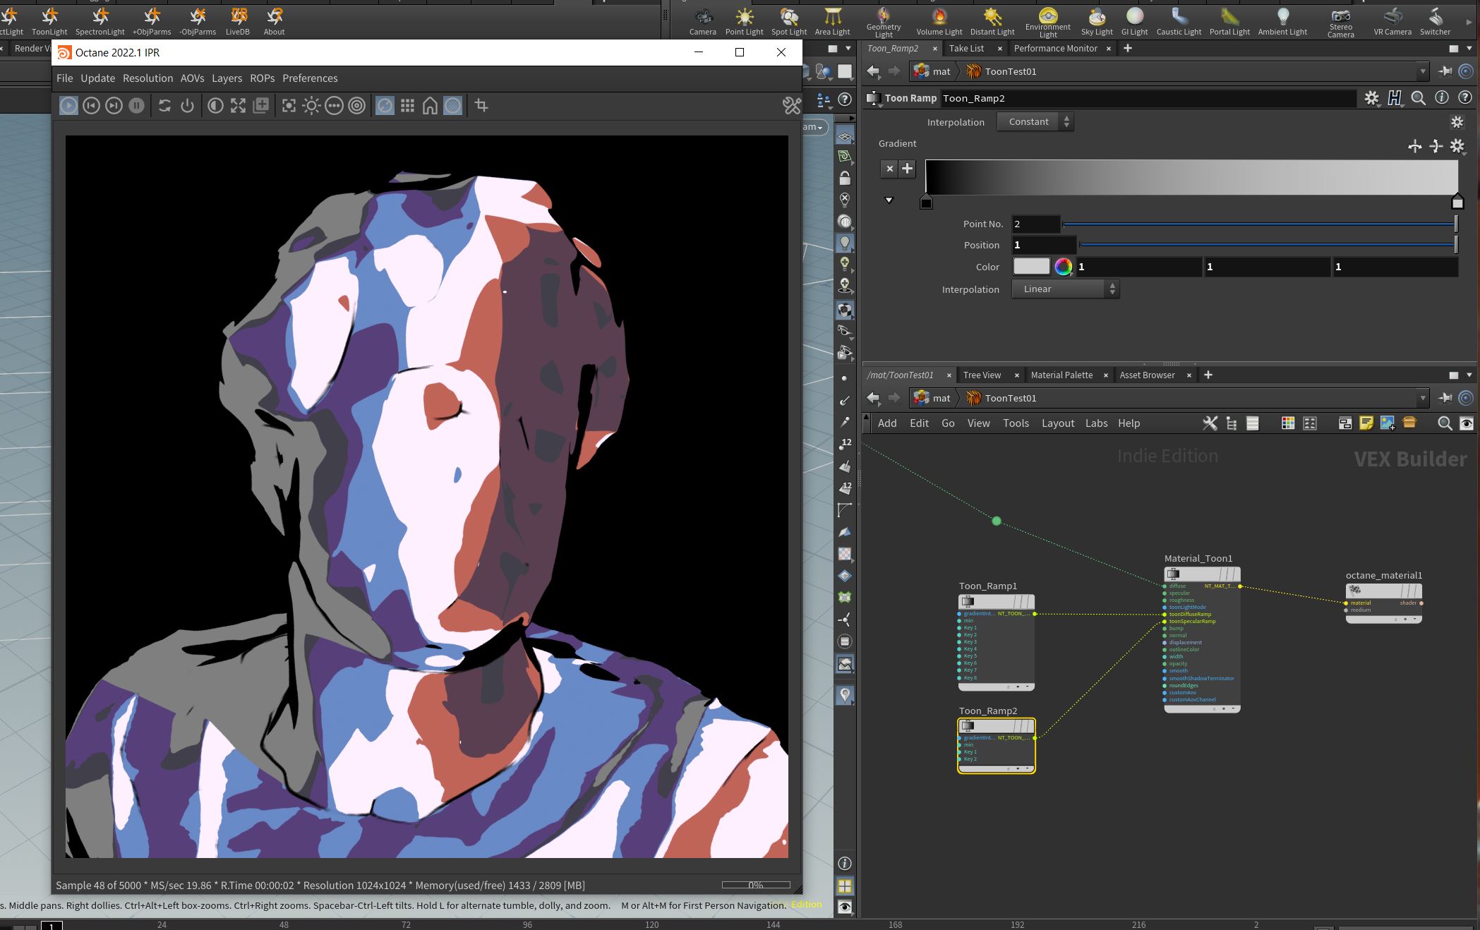The width and height of the screenshot is (1480, 930).
Task: Open the top Interpolation Constant dropdown
Action: (1036, 122)
